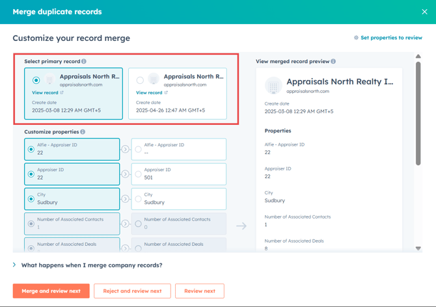Expand What happens when I merge section
Screen dimensions: 436x307
15,265
